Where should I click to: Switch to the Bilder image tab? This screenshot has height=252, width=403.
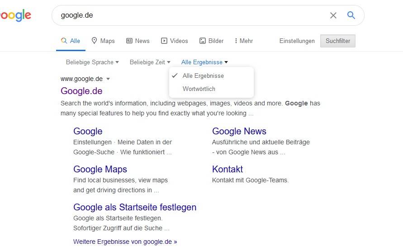(x=212, y=41)
